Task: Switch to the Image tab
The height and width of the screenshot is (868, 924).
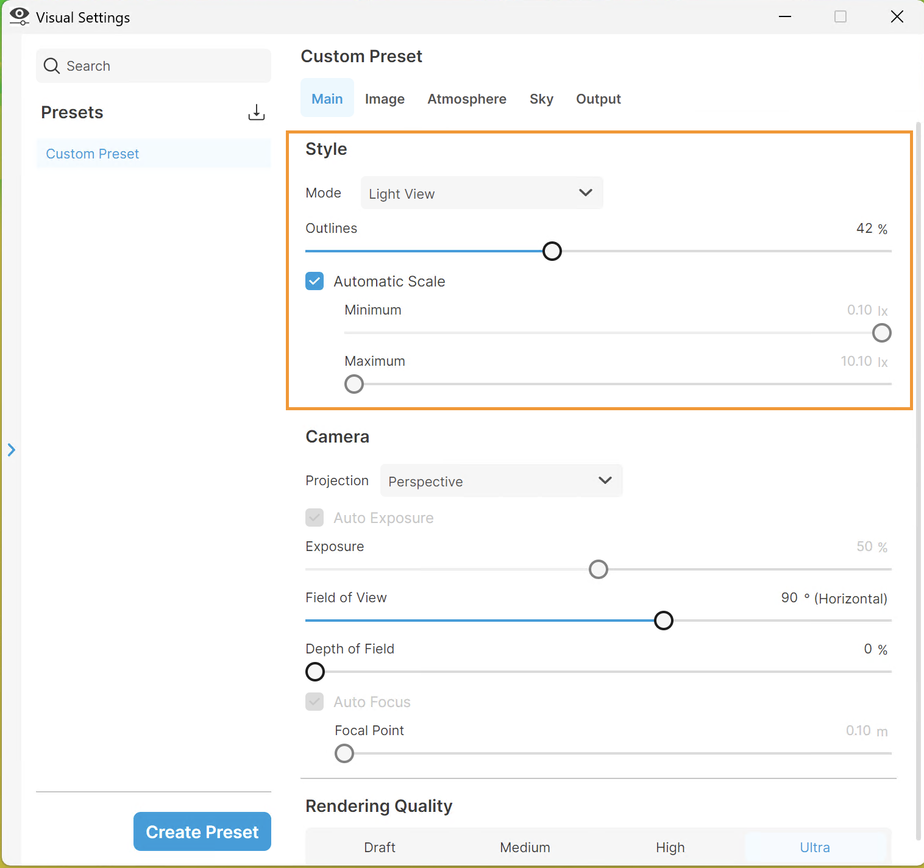Action: [385, 99]
